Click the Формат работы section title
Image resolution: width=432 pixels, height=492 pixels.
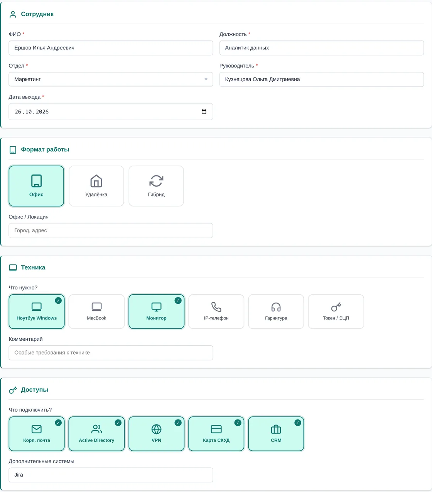(x=45, y=150)
